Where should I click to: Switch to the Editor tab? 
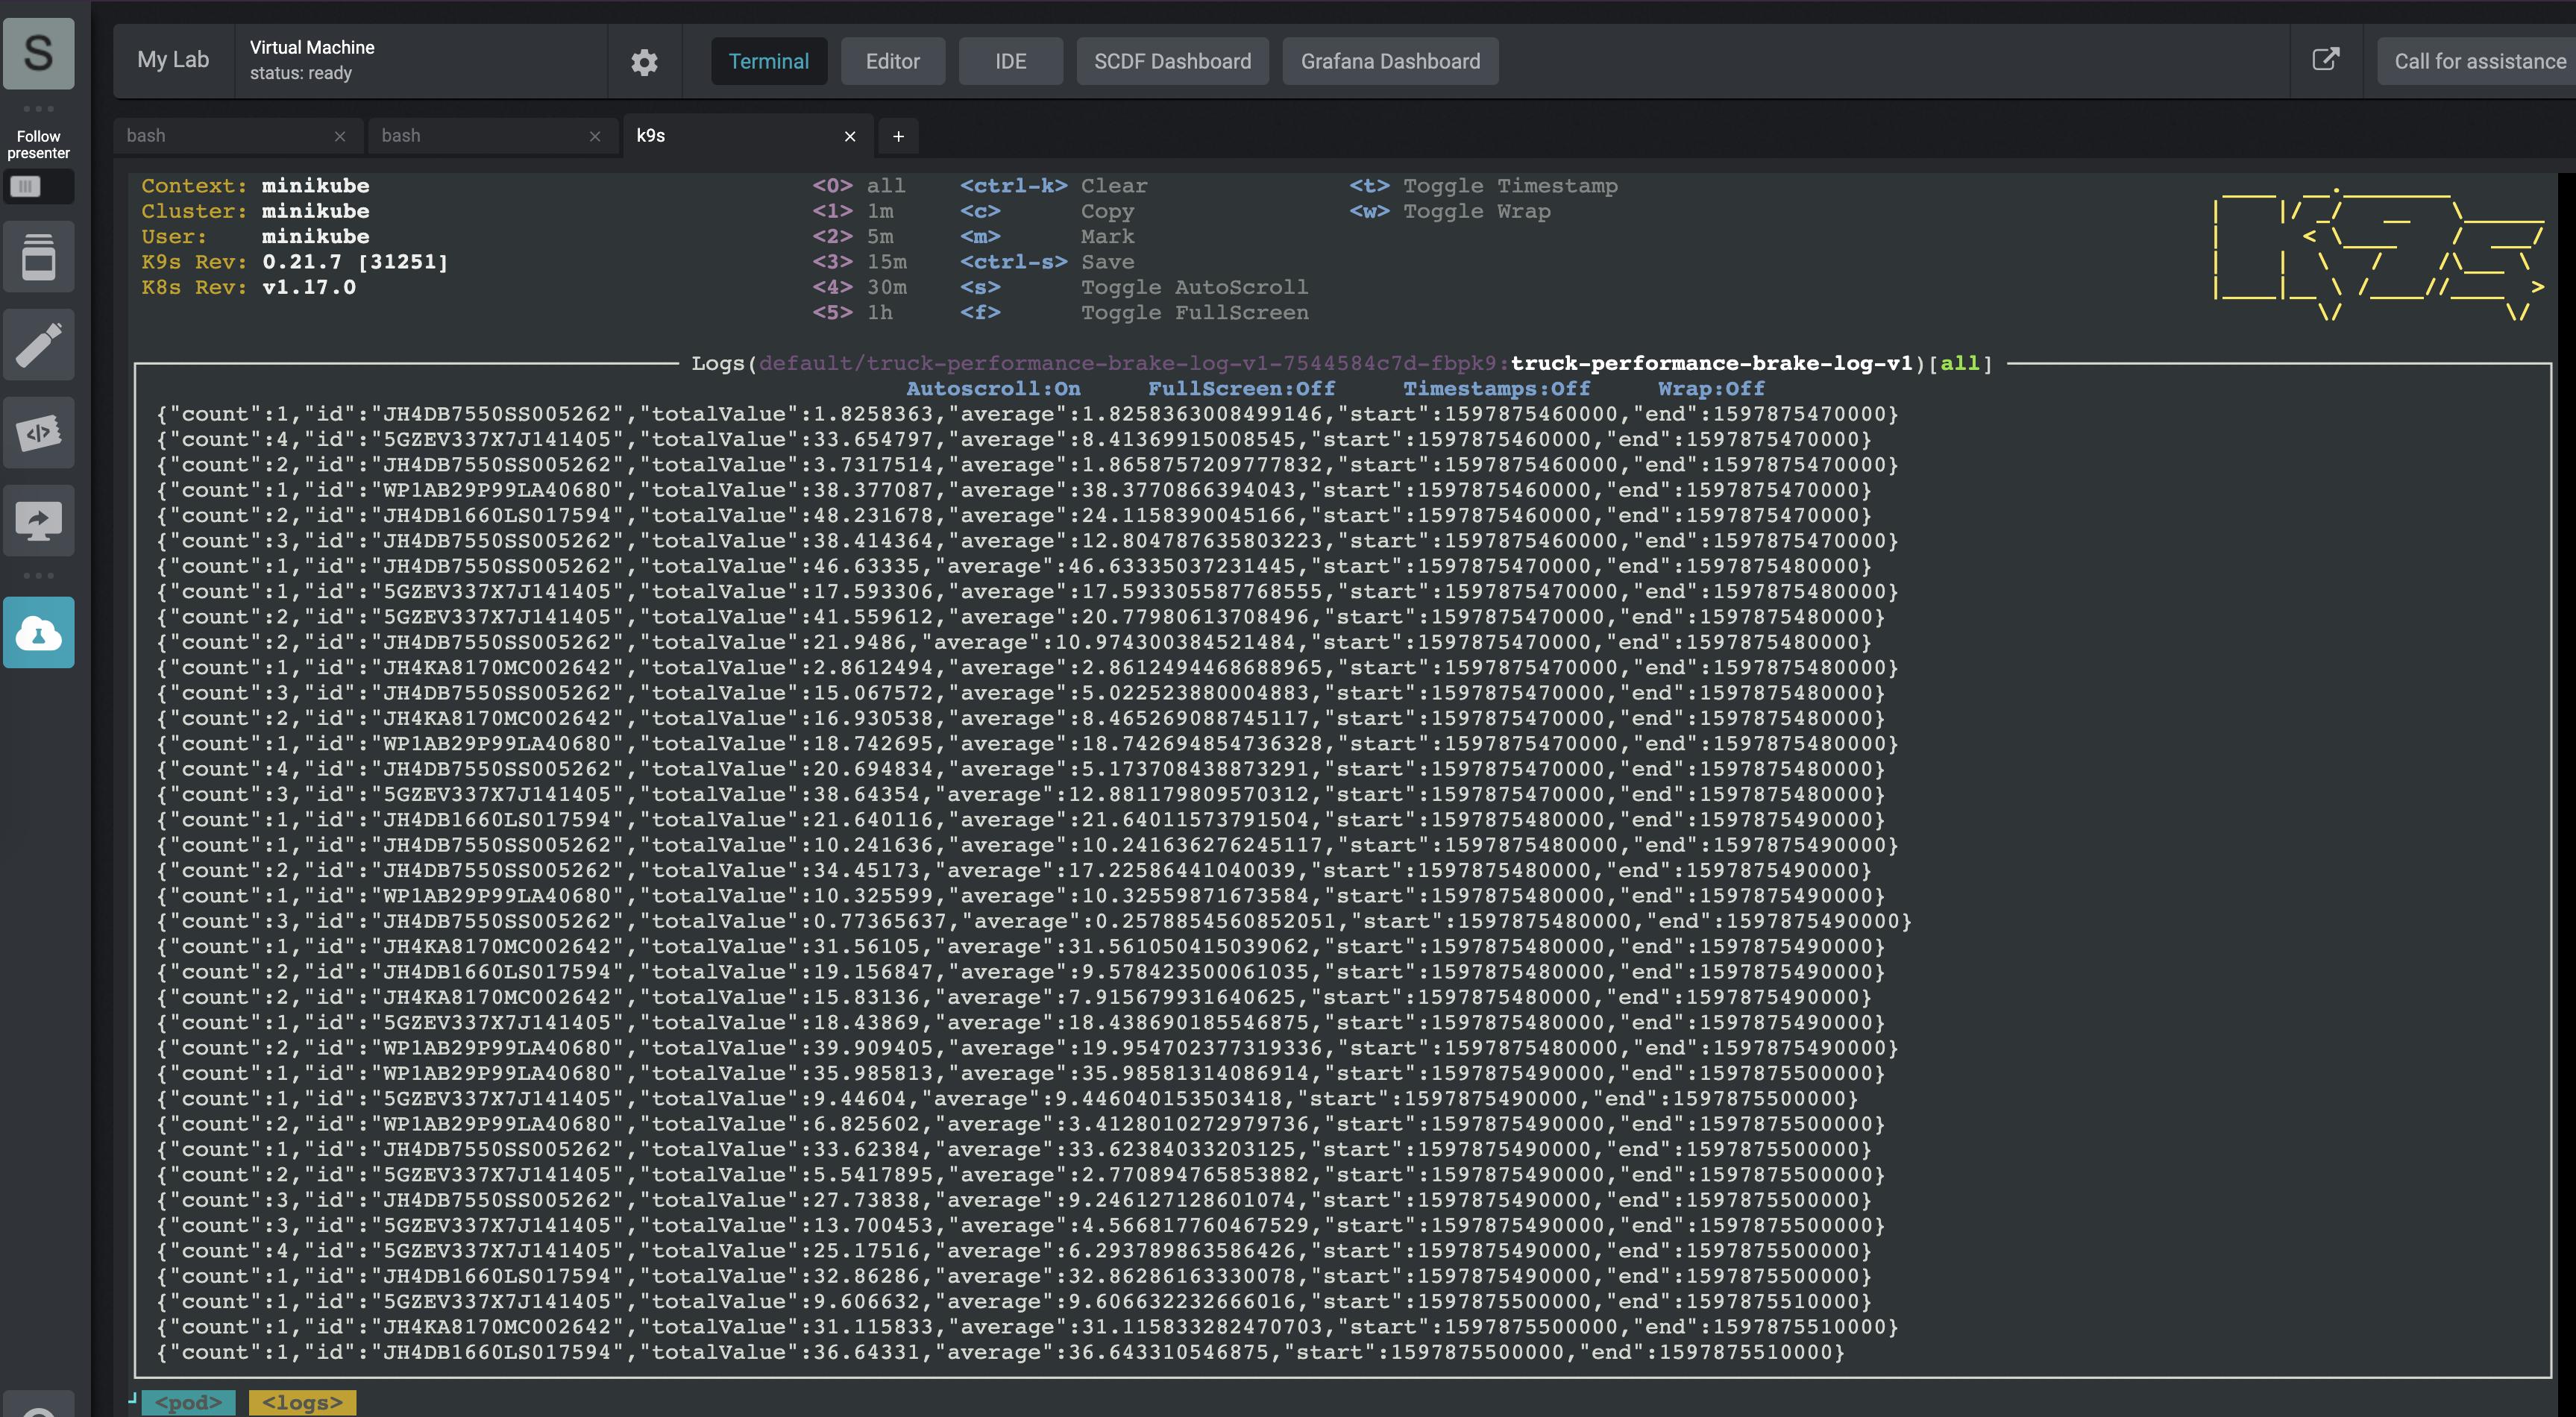pyautogui.click(x=892, y=62)
